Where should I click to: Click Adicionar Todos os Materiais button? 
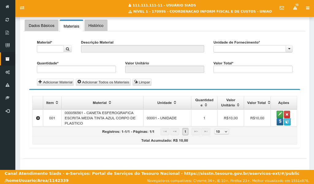click(x=103, y=82)
